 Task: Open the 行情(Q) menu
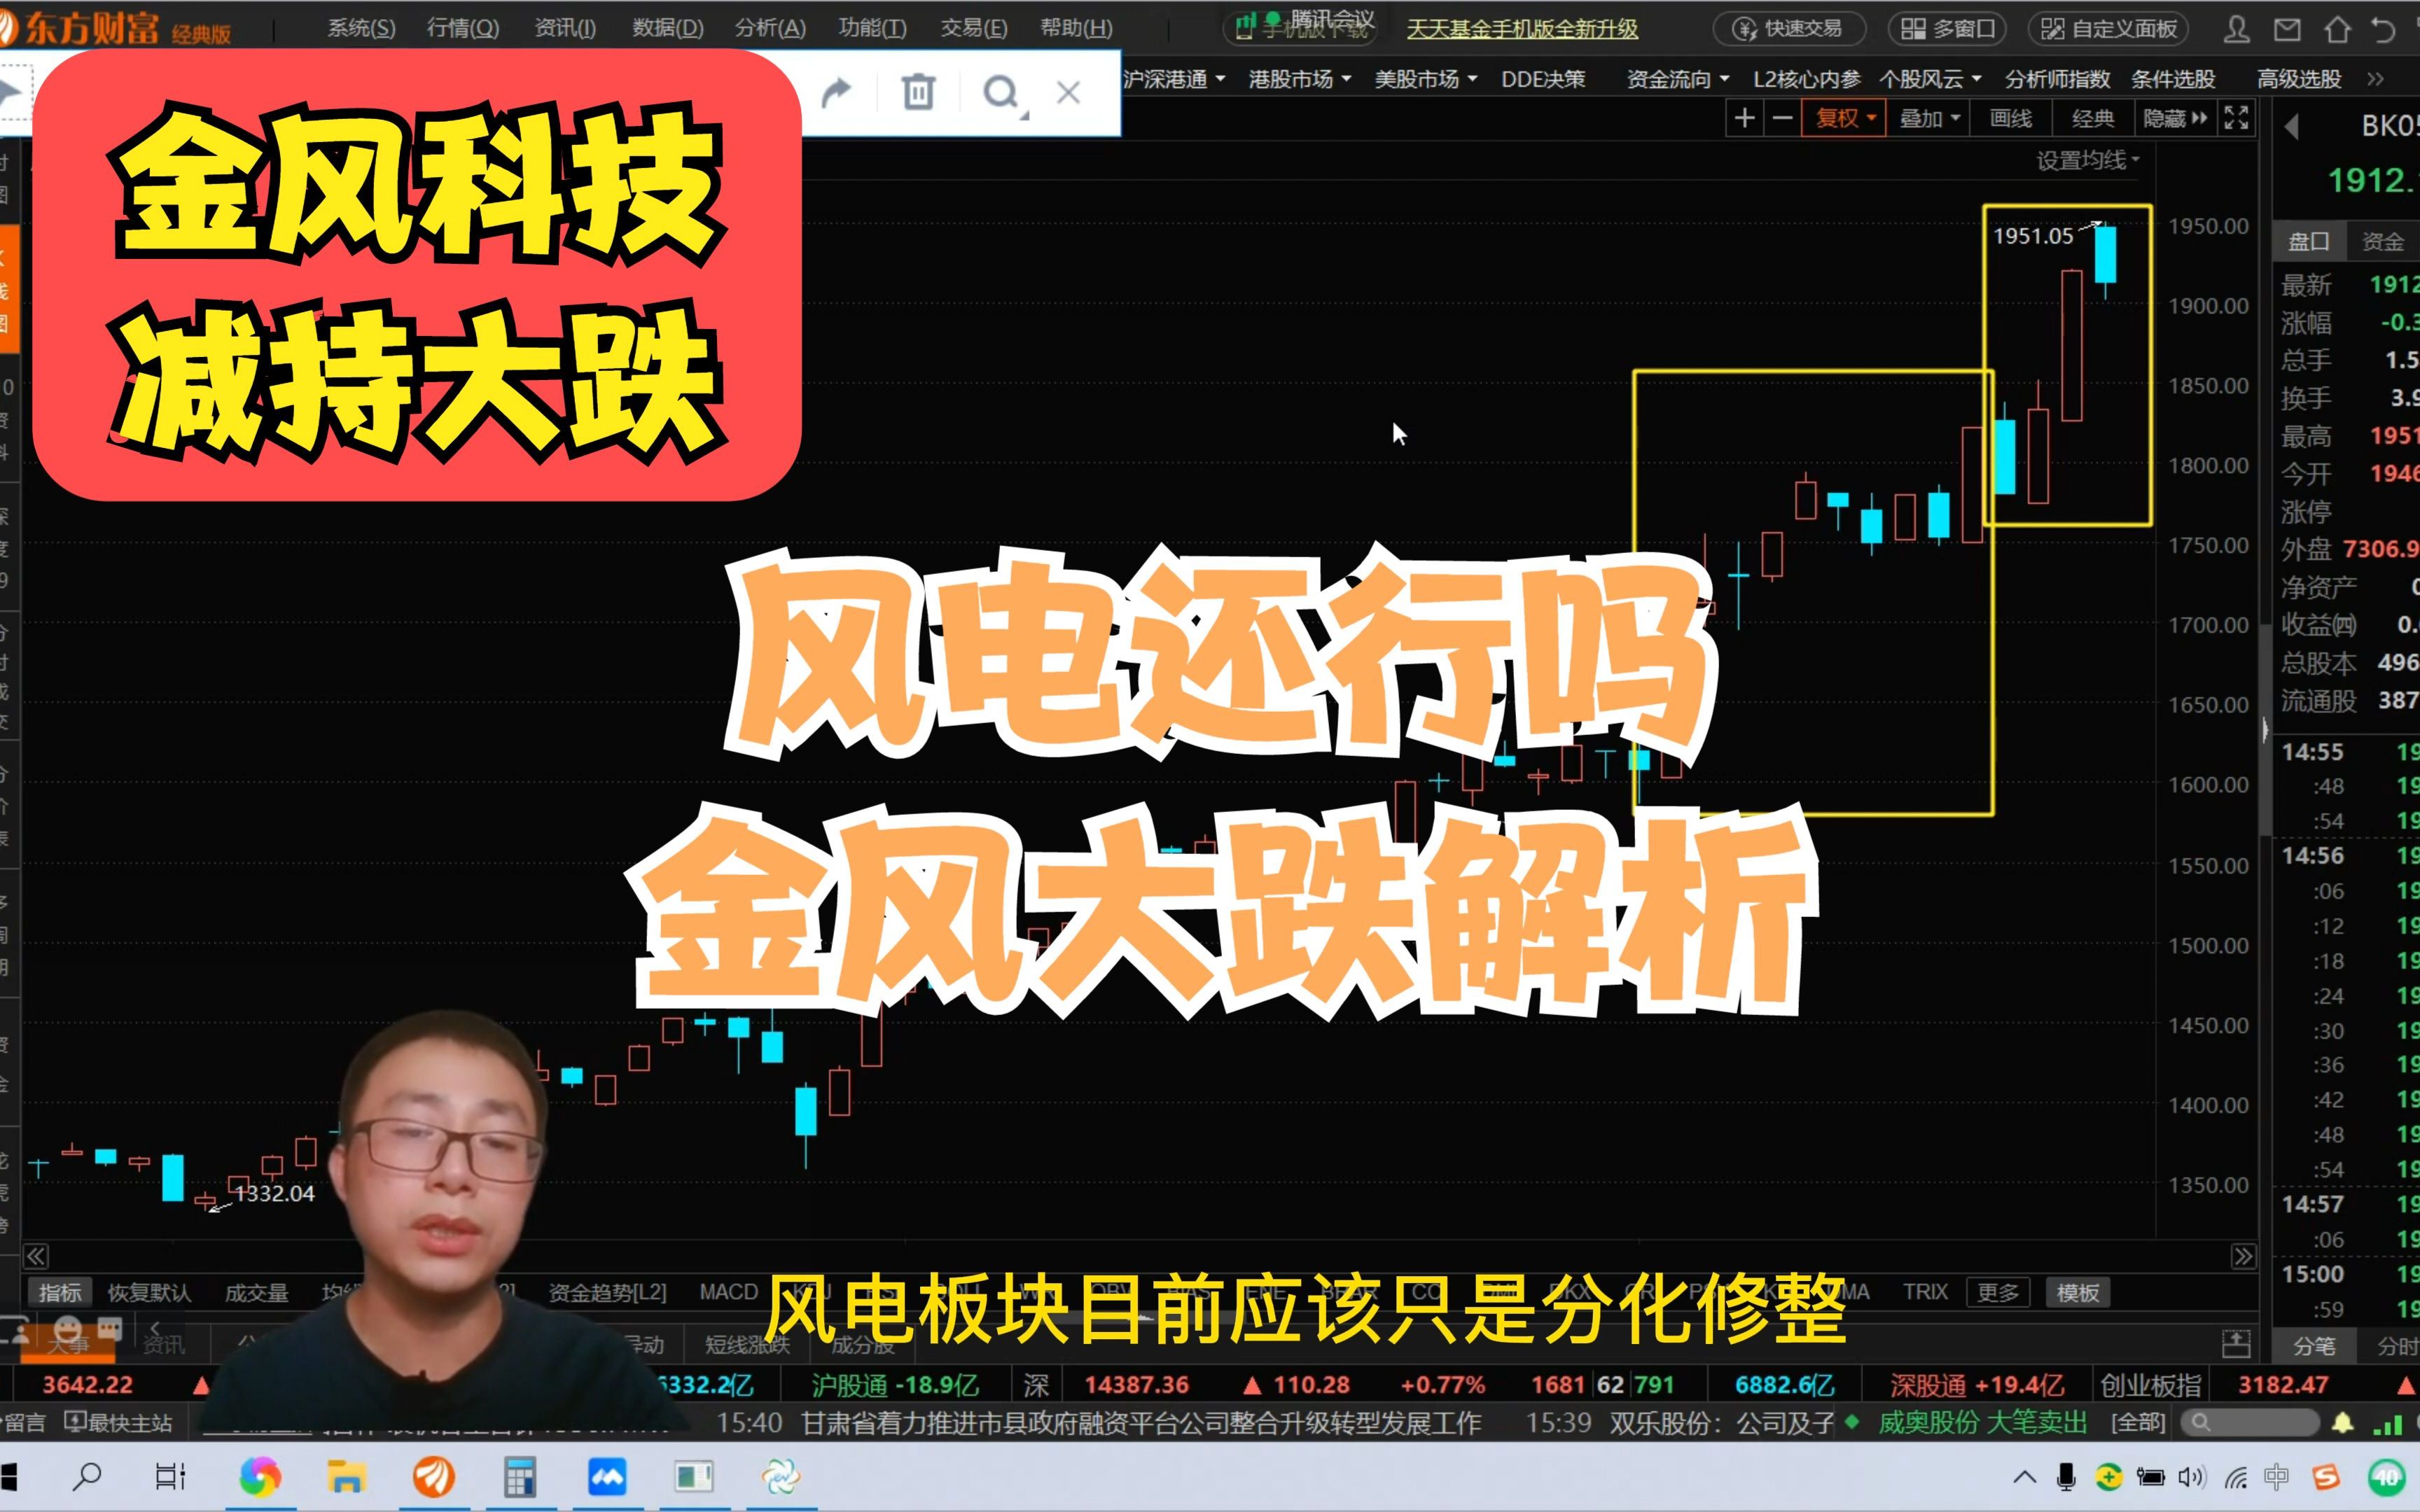(x=463, y=28)
